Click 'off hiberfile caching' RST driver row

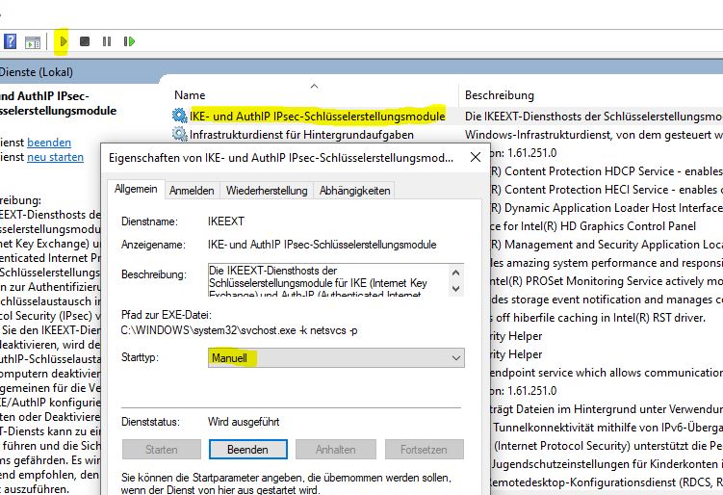click(598, 318)
